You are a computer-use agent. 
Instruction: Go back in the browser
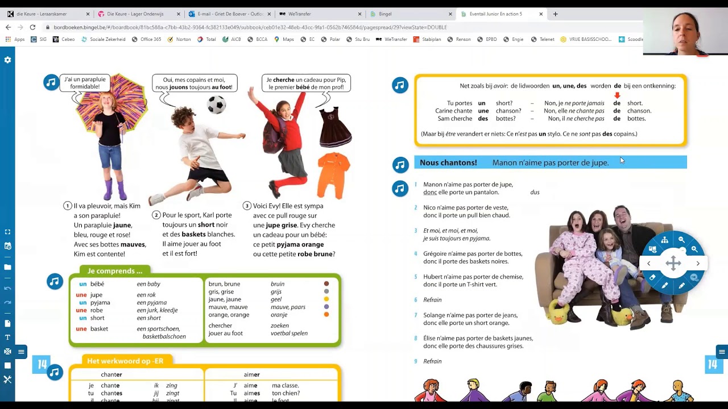tap(8, 27)
